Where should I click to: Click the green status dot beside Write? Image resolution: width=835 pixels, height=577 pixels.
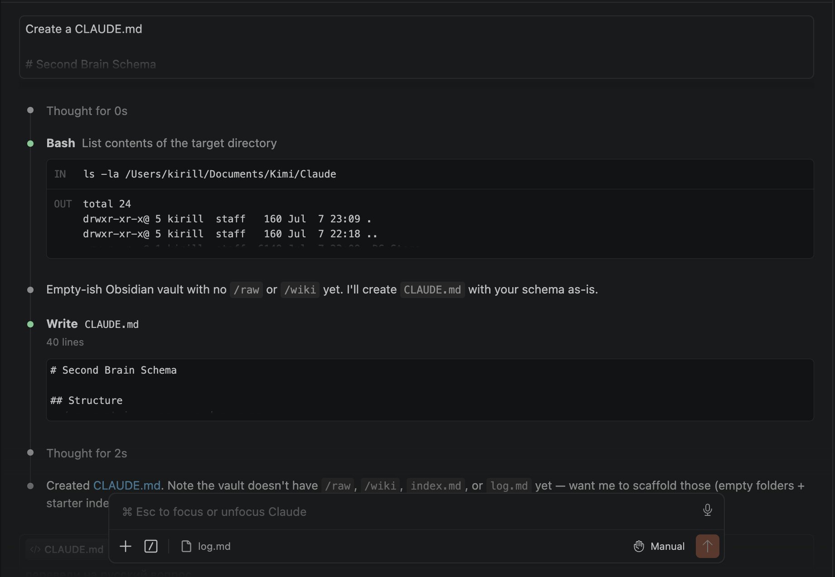click(x=30, y=324)
